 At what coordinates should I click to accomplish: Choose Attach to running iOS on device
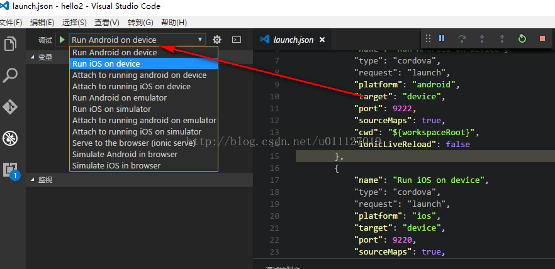tap(143, 86)
